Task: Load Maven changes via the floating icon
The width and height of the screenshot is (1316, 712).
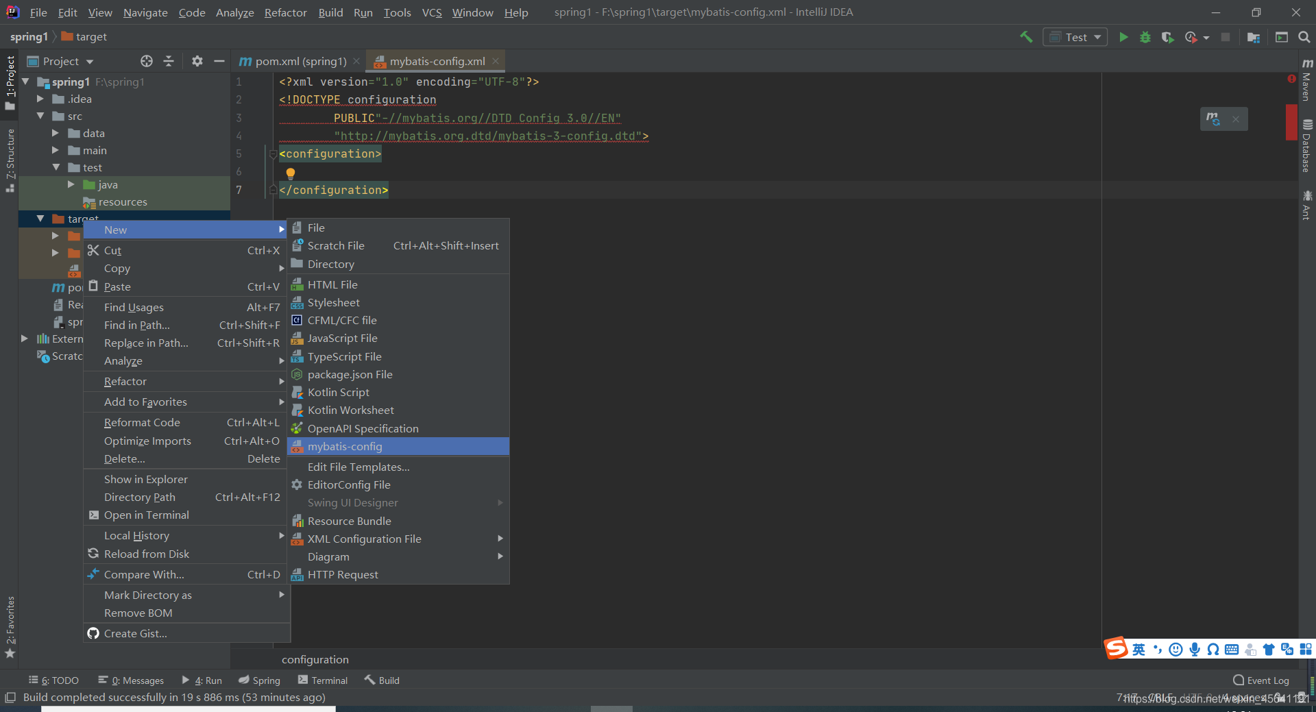Action: pyautogui.click(x=1213, y=119)
